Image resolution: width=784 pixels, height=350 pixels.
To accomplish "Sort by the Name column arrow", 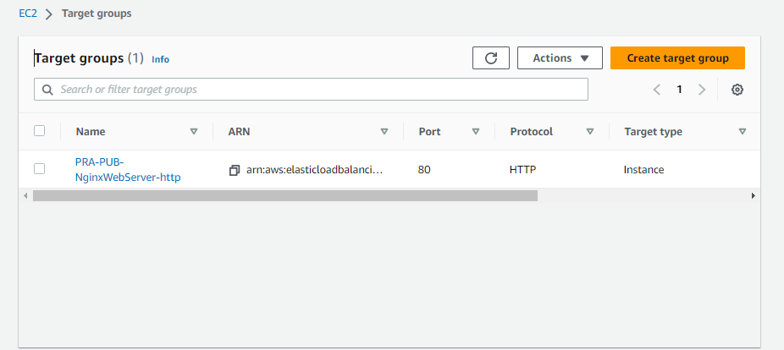I will click(x=194, y=132).
